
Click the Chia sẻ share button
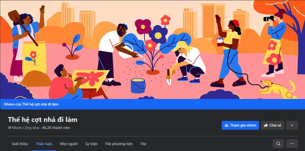tap(272, 125)
